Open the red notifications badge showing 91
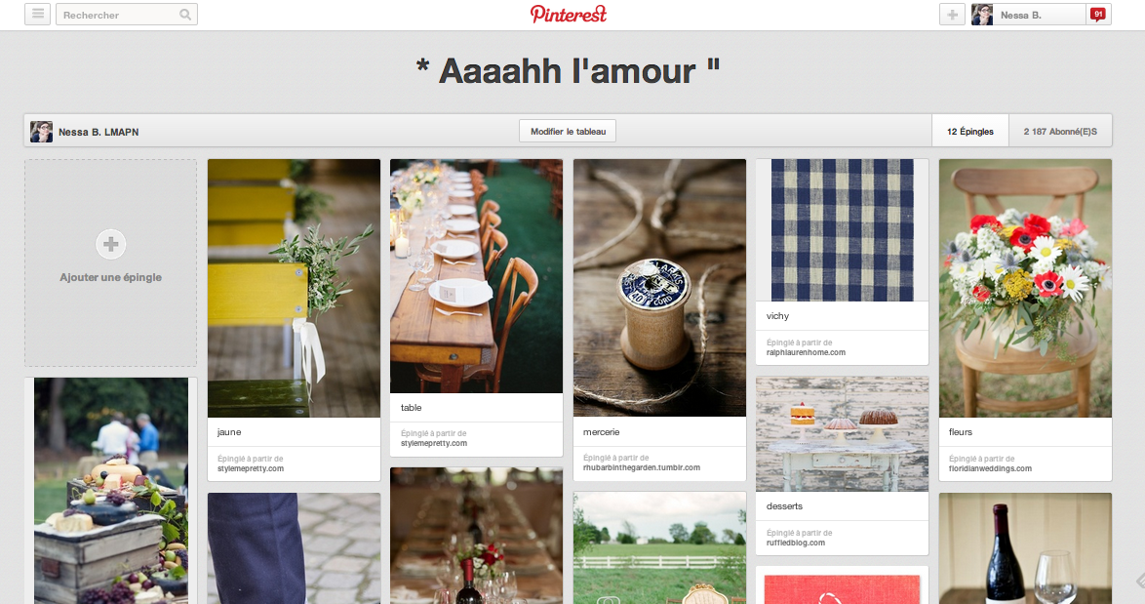 (x=1098, y=14)
